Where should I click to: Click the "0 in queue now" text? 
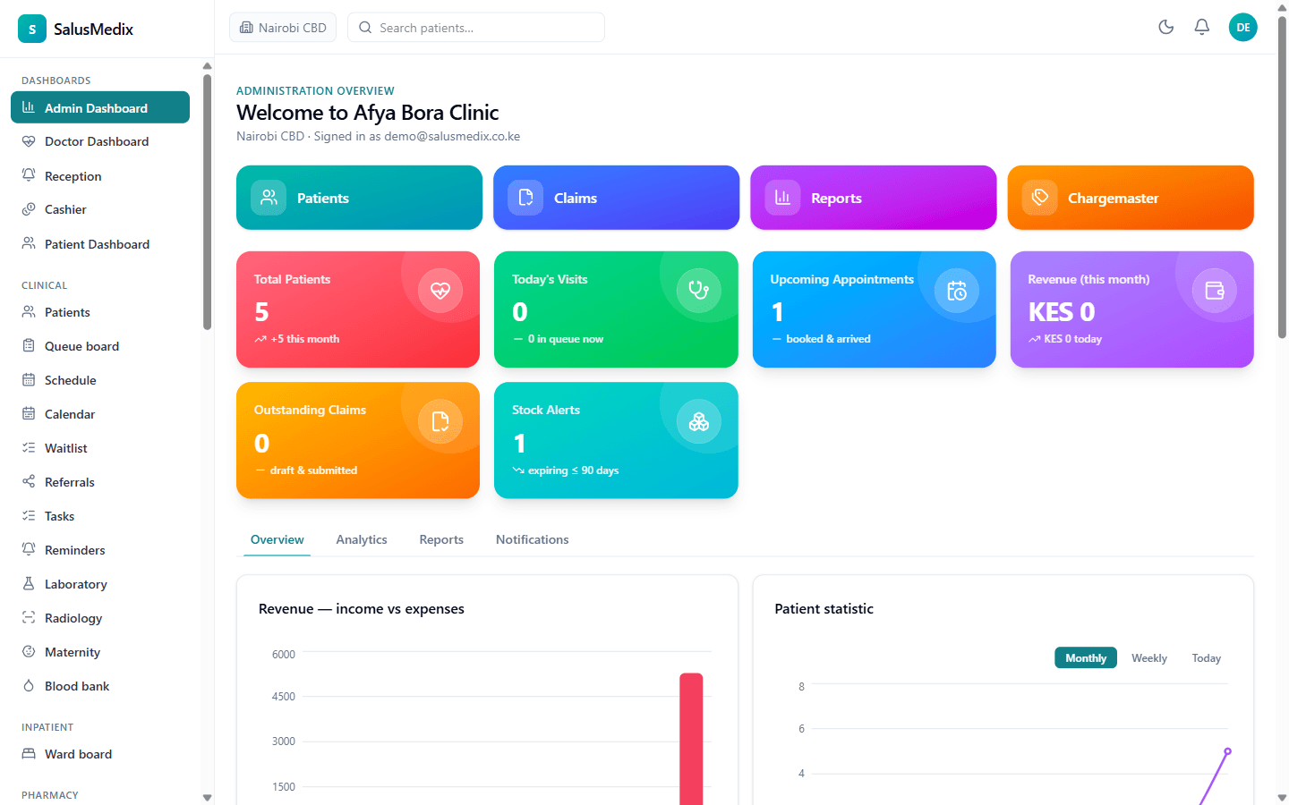[566, 339]
